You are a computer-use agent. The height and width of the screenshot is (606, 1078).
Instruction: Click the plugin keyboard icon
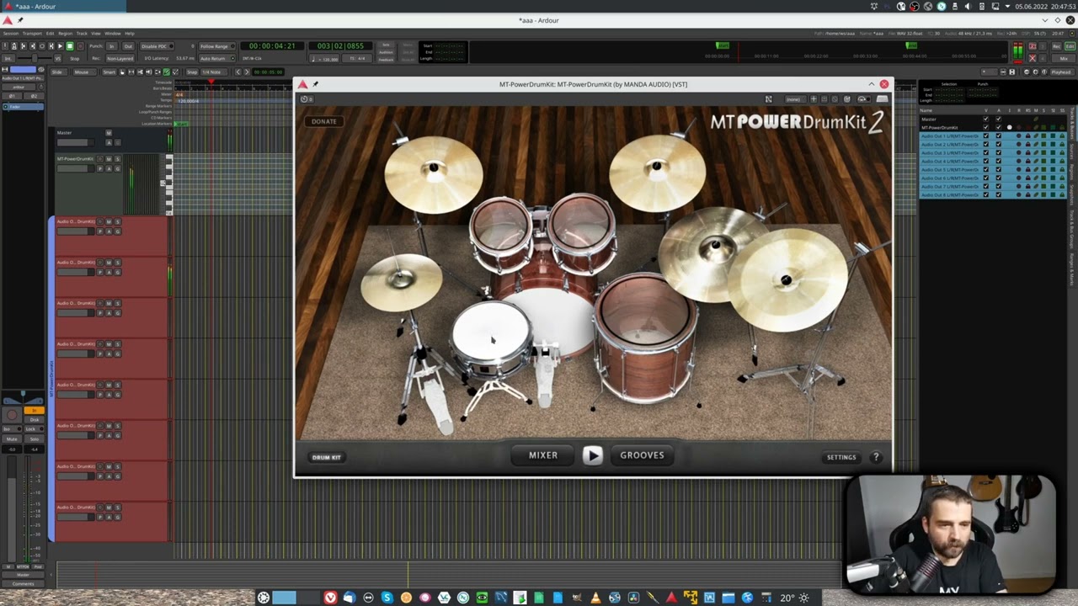click(x=882, y=98)
